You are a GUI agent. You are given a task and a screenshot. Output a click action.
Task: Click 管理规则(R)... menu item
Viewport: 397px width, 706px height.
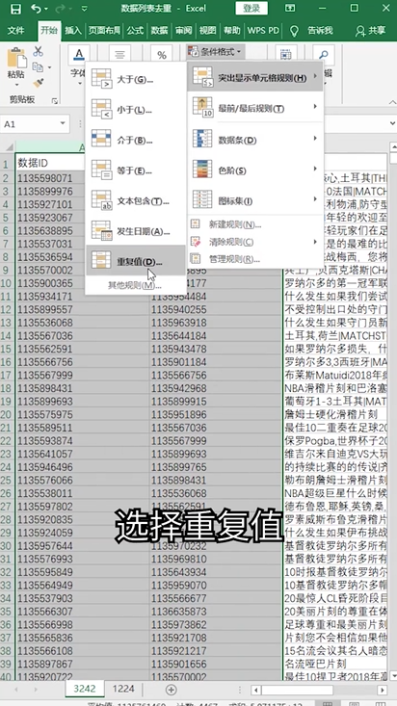[255, 259]
